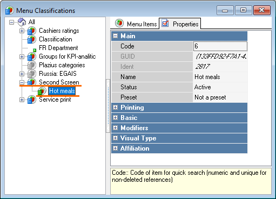Close the Menu Classifications window
This screenshot has height=199, width=276.
(x=262, y=10)
